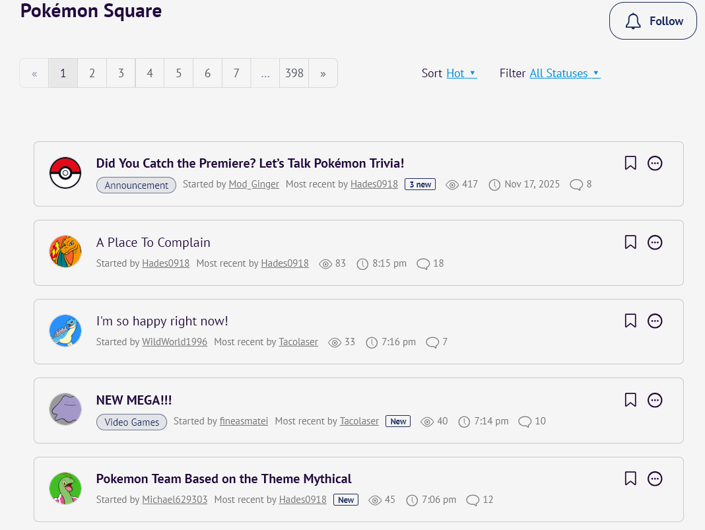
Task: Follow the Pokémon Square forum
Action: [653, 21]
